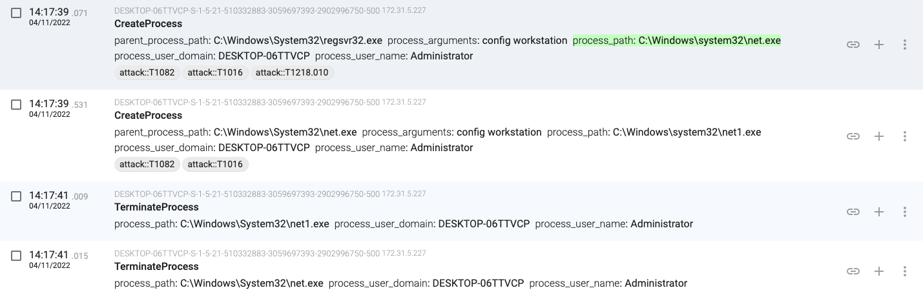Tick checkbox for 14:17:41.015 event
Viewport: 923px width, 299px height.
[16, 256]
